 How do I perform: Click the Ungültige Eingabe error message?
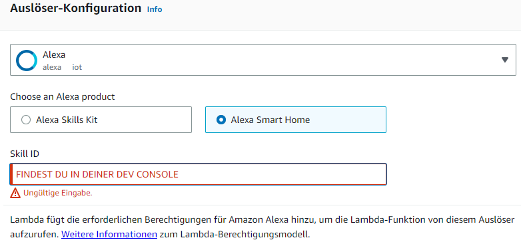pyautogui.click(x=58, y=193)
